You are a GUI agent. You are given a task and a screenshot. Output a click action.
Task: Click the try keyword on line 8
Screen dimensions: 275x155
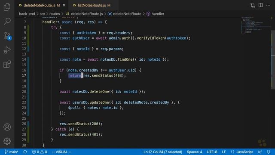54,28
